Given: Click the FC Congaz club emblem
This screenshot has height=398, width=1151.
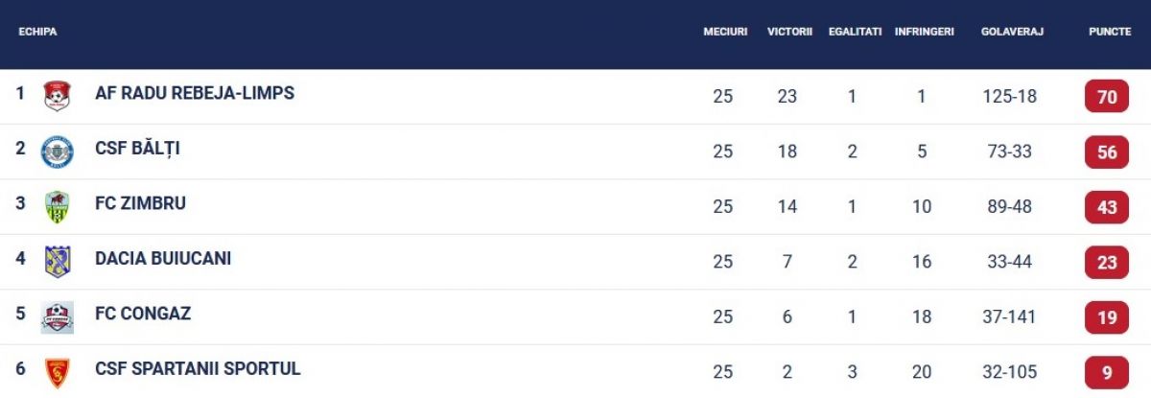Looking at the screenshot, I should pyautogui.click(x=58, y=316).
